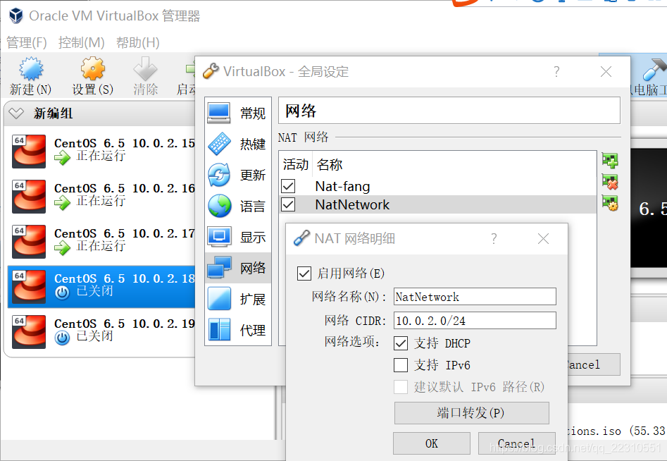Enable the 支持 IPv6 checkbox
This screenshot has height=461, width=667.
(401, 365)
